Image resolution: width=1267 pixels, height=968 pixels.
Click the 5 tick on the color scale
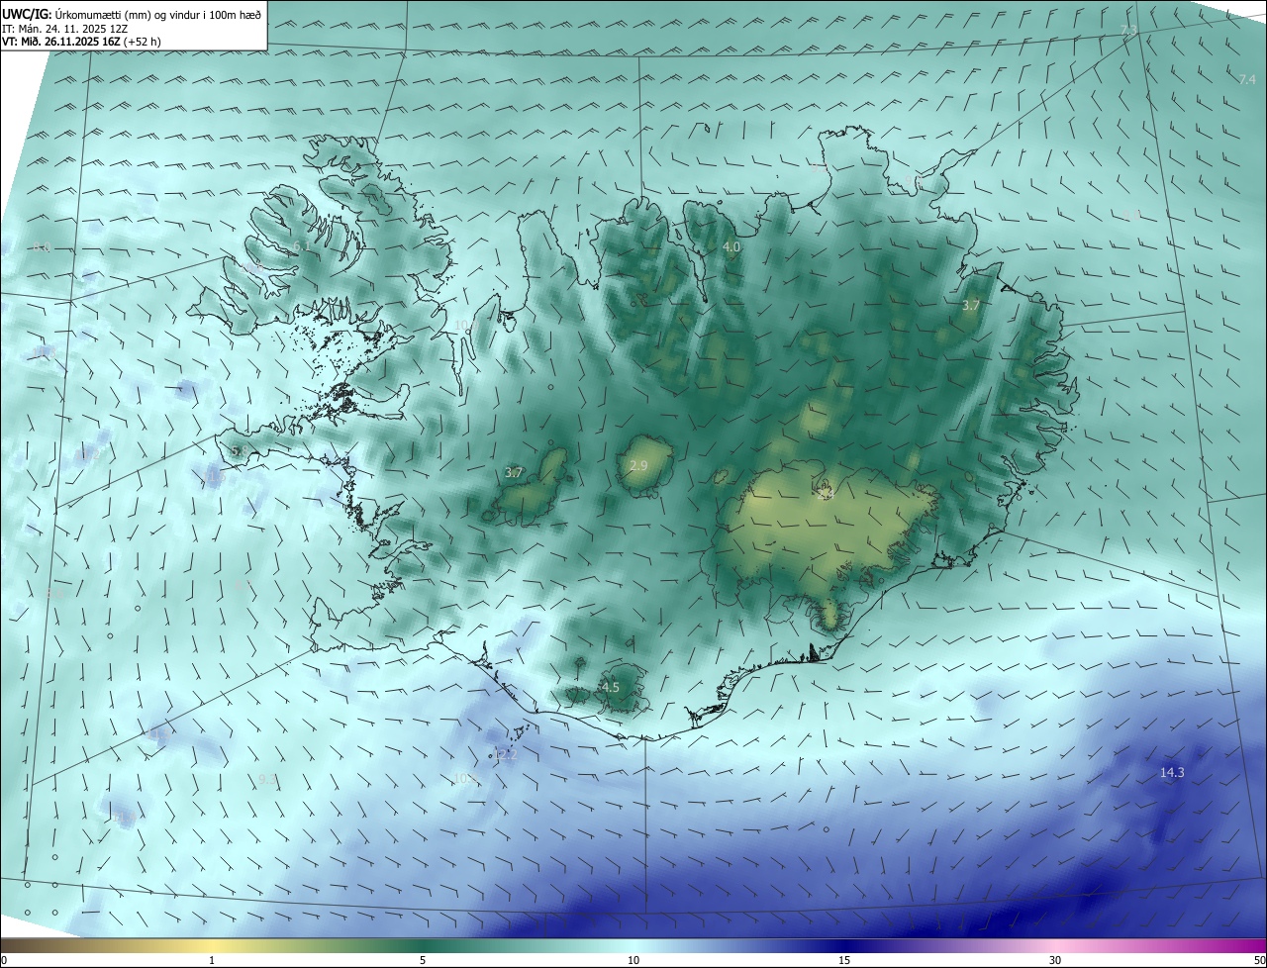pyautogui.click(x=423, y=960)
